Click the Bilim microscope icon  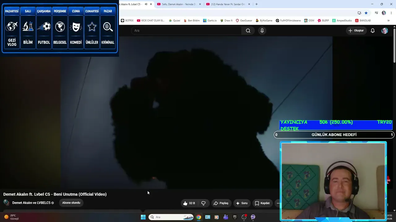coord(28,27)
